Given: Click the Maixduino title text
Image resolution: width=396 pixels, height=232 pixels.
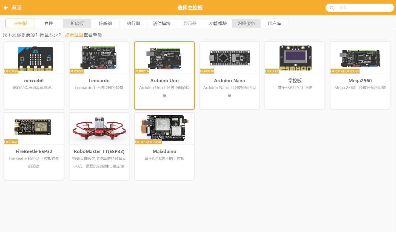Looking at the screenshot, I should point(164,151).
